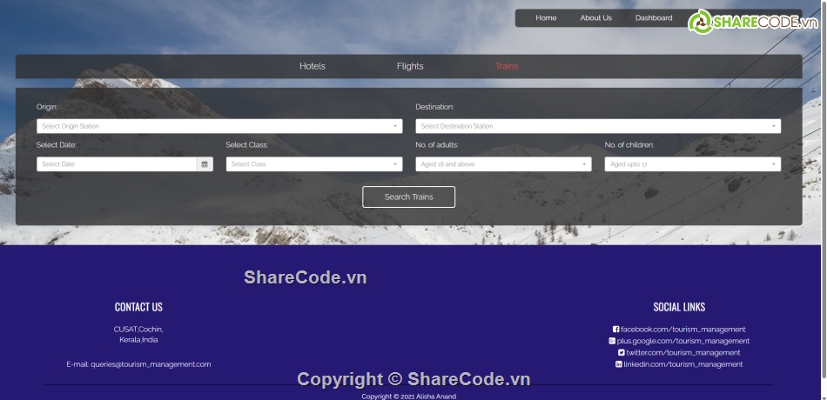Select the Trains tab
The height and width of the screenshot is (400, 827).
point(507,66)
